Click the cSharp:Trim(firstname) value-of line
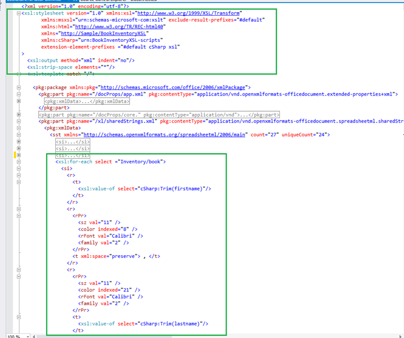Viewport: 404px width, 338px height. 145,189
